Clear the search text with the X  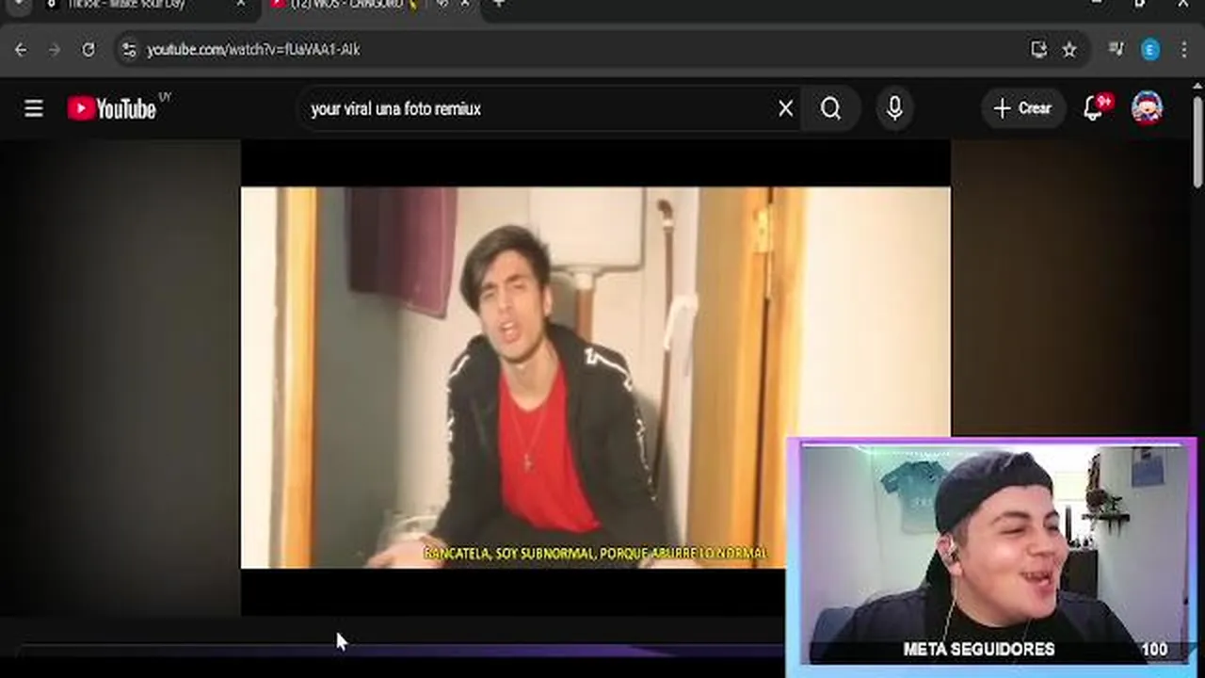coord(785,108)
